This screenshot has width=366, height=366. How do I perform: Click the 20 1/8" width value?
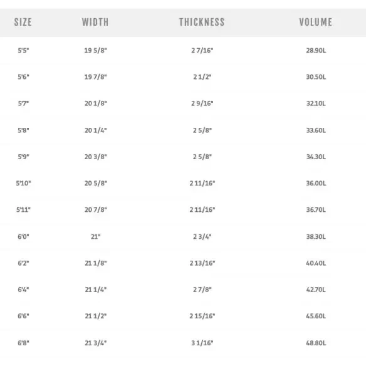(95, 103)
